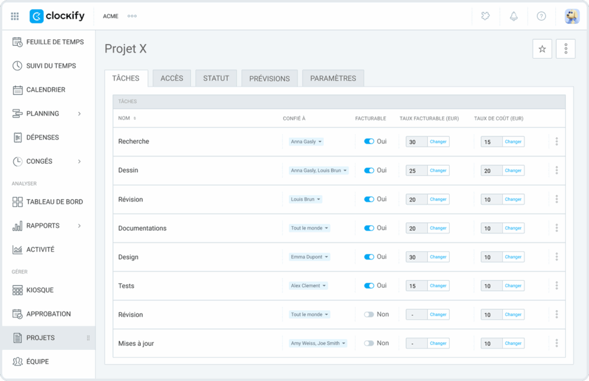Toggle billable switch for Recherche
The width and height of the screenshot is (589, 381).
369,141
